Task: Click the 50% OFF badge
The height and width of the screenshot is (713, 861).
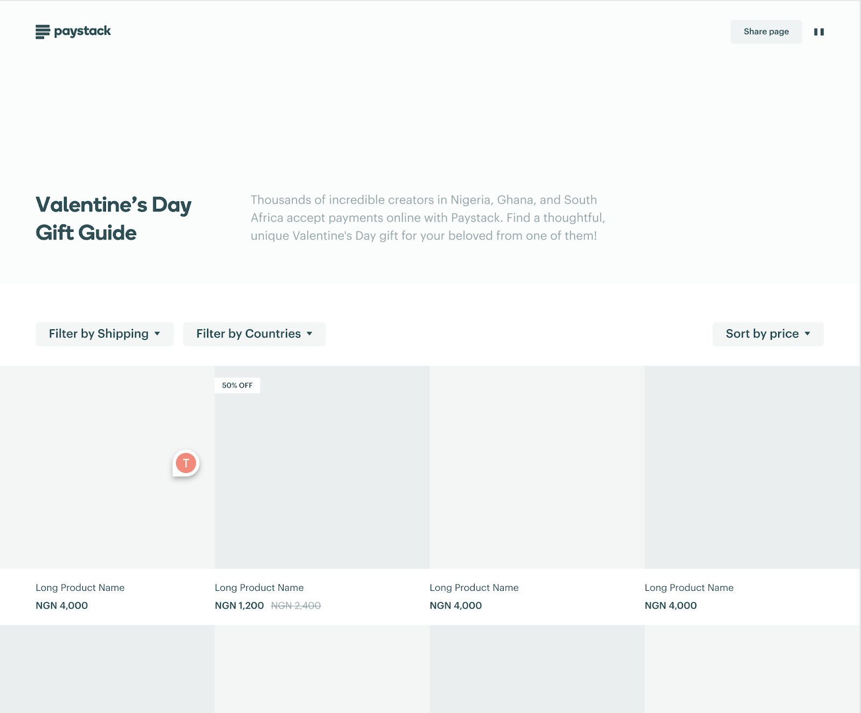Action: pos(237,385)
